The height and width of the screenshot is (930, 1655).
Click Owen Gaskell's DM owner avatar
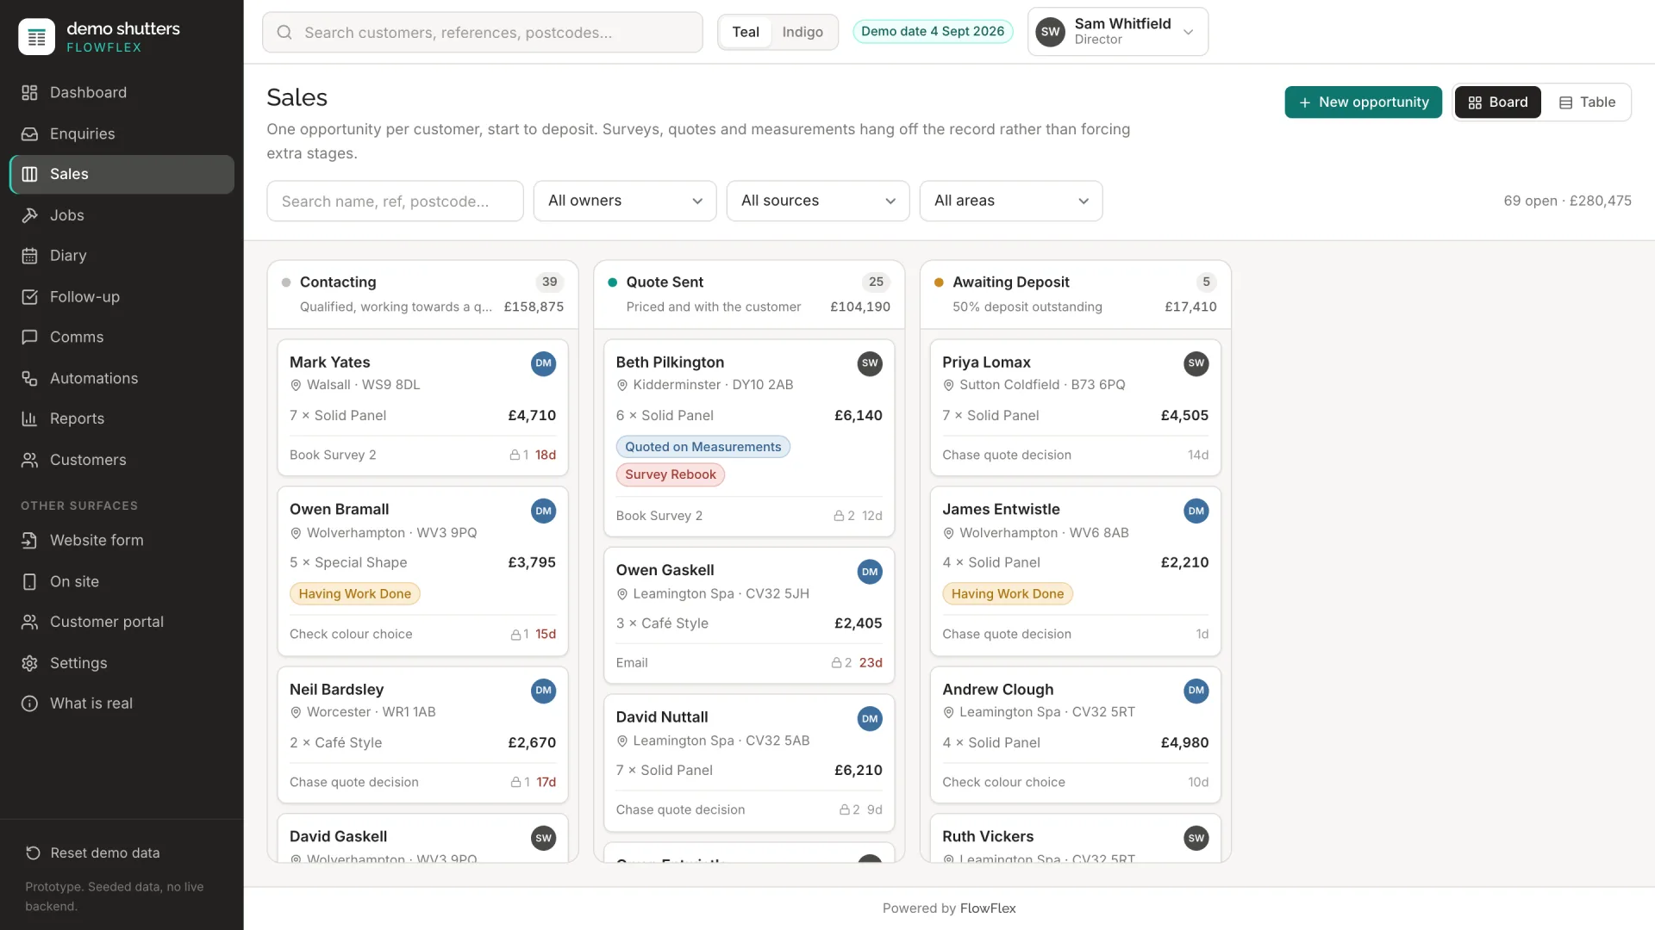coord(870,572)
